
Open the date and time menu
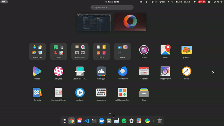[112, 2]
